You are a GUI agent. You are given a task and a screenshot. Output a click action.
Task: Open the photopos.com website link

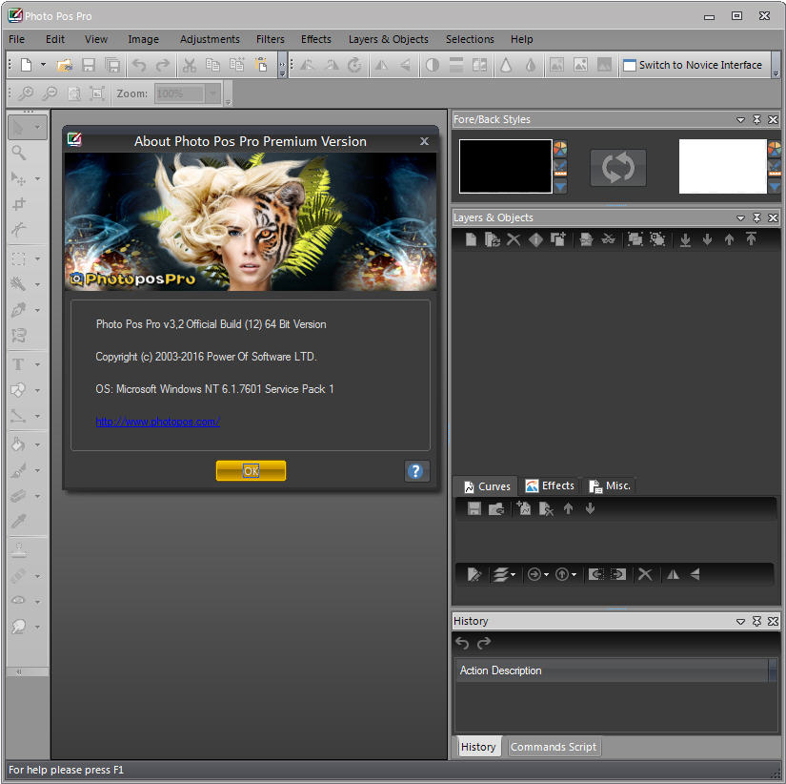(157, 422)
